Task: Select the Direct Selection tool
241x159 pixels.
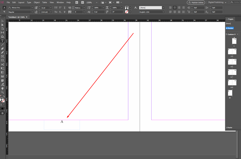Action: (x=2, y=25)
